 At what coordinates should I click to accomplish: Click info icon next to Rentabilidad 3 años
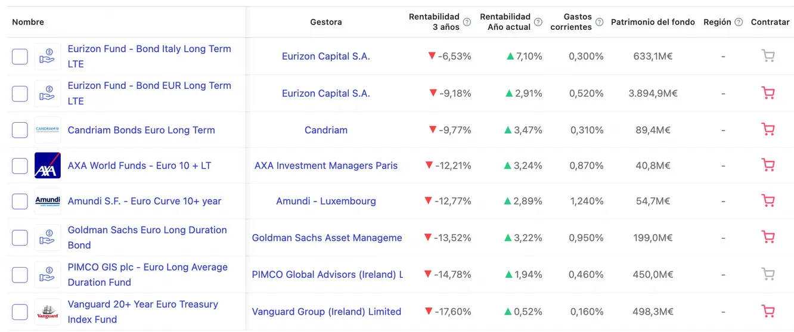click(467, 22)
